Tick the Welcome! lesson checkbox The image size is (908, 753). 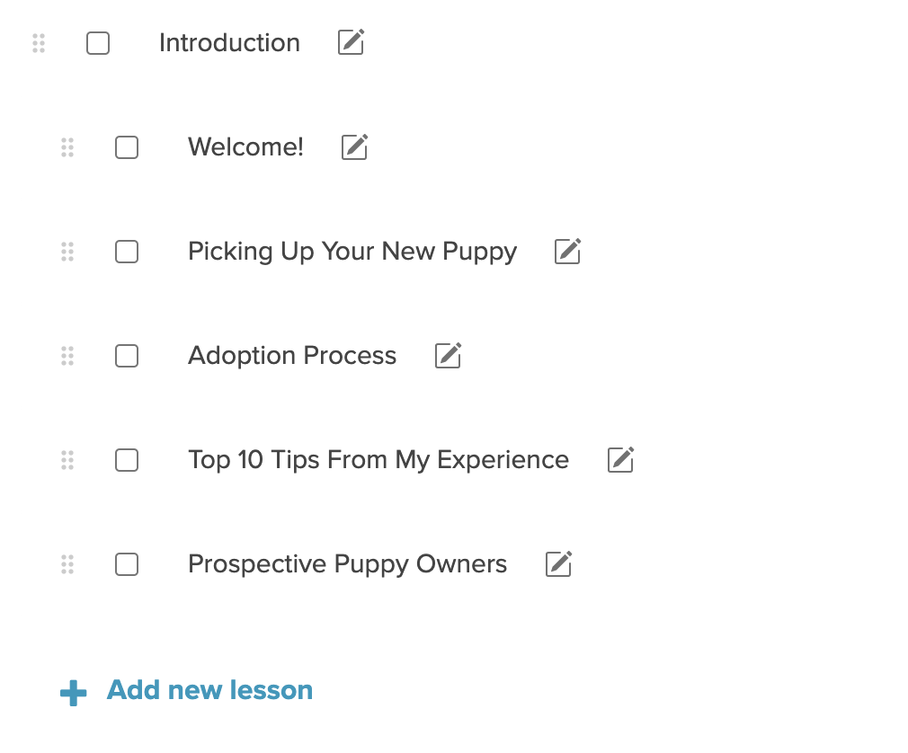coord(127,147)
